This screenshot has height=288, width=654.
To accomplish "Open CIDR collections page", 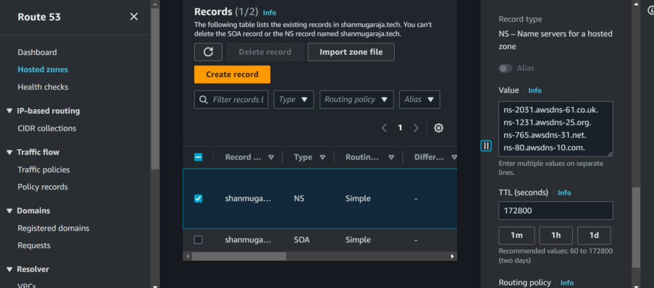I will coord(47,128).
